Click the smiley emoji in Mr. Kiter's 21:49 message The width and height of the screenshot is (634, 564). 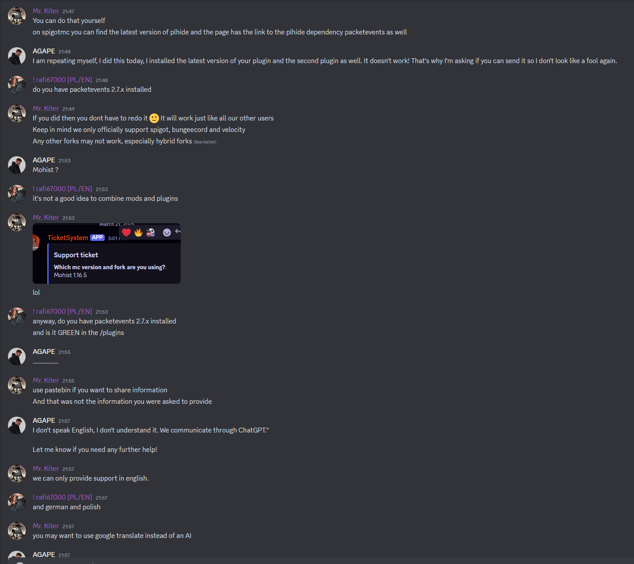[154, 118]
